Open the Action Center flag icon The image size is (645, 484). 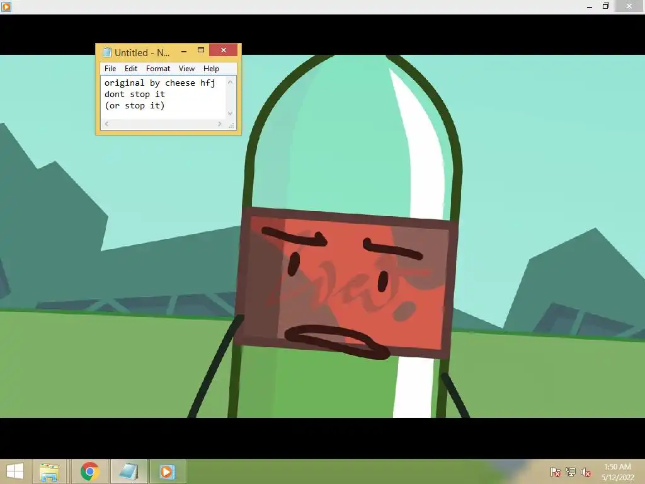click(x=556, y=472)
